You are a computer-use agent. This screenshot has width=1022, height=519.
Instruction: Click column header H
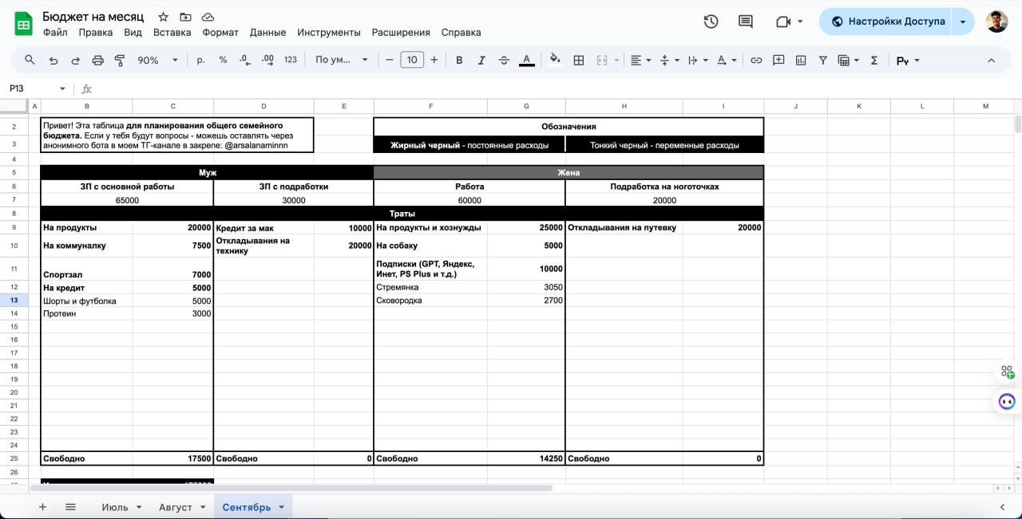(624, 106)
